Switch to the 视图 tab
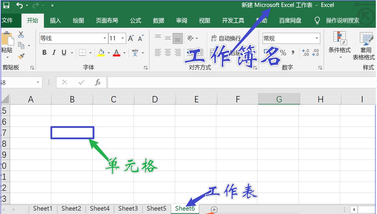Image resolution: width=377 pixels, height=214 pixels. [x=204, y=20]
